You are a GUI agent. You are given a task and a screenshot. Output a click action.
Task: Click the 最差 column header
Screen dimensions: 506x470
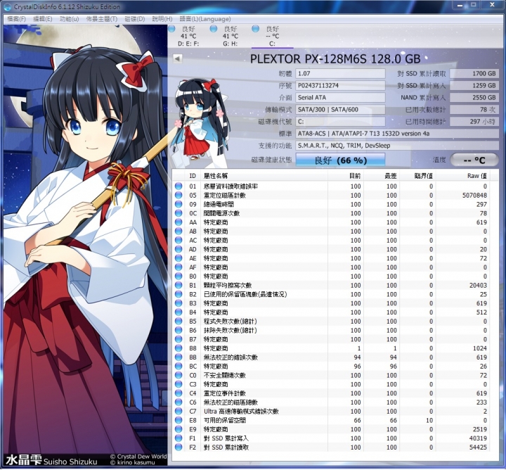382,176
